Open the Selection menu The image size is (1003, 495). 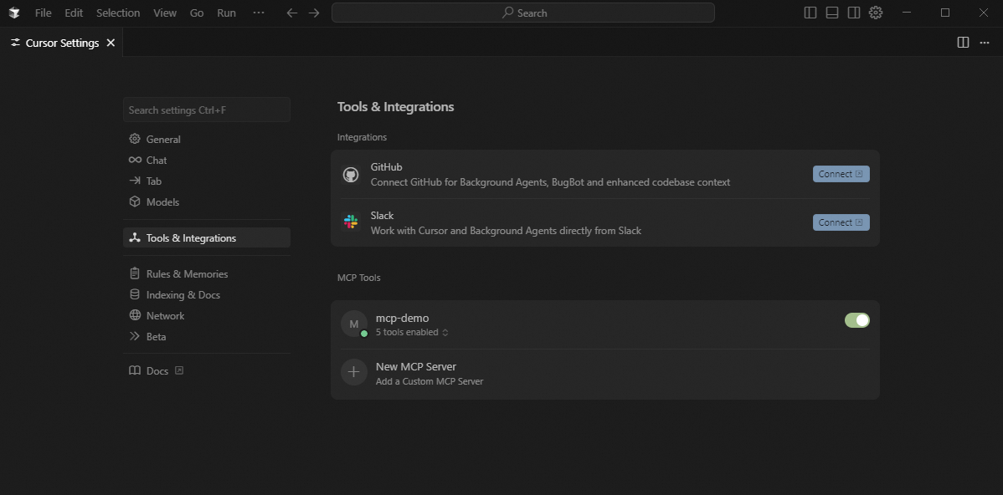(118, 13)
